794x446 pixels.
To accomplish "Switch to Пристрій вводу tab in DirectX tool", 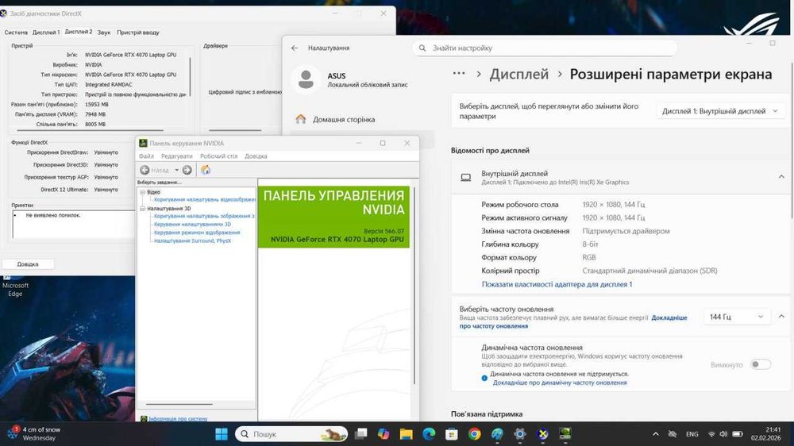I will pyautogui.click(x=137, y=33).
